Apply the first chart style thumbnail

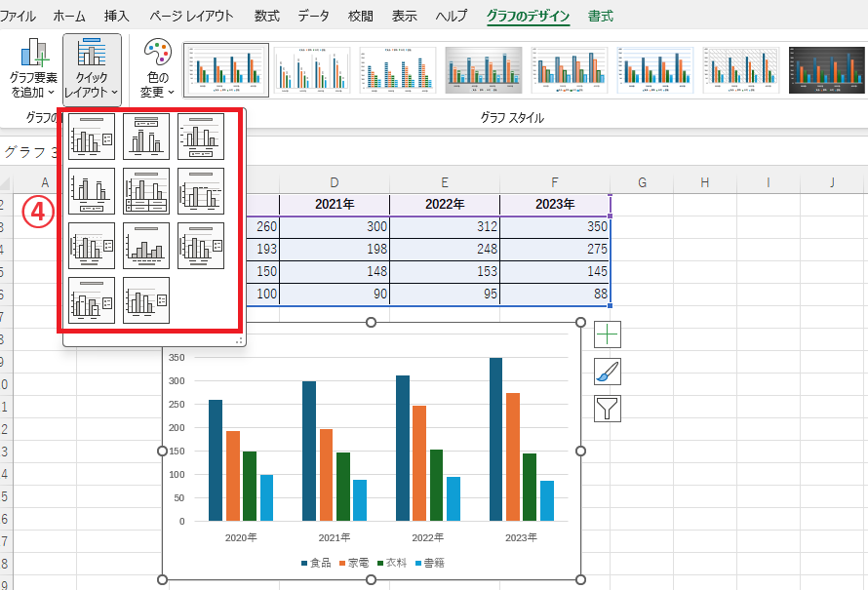[226, 70]
